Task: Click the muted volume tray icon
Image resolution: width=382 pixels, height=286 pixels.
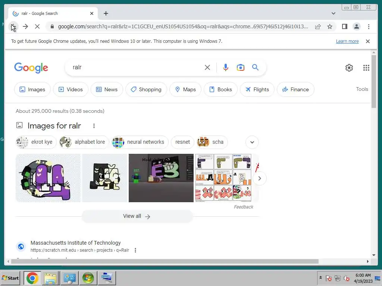Action: [346, 278]
